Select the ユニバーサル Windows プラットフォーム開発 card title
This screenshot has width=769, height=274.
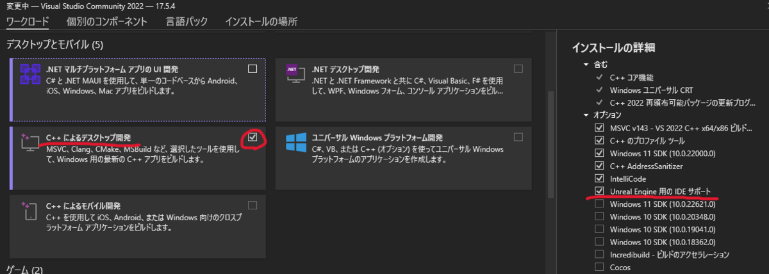(x=377, y=137)
